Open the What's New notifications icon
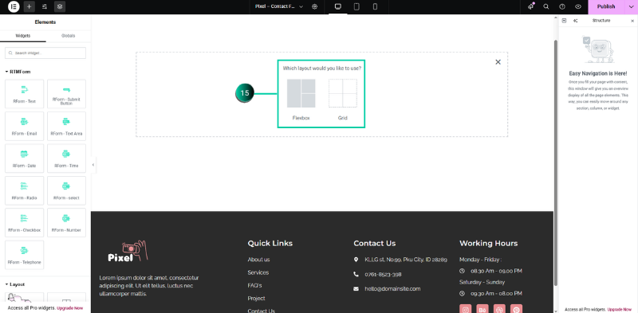 (530, 6)
